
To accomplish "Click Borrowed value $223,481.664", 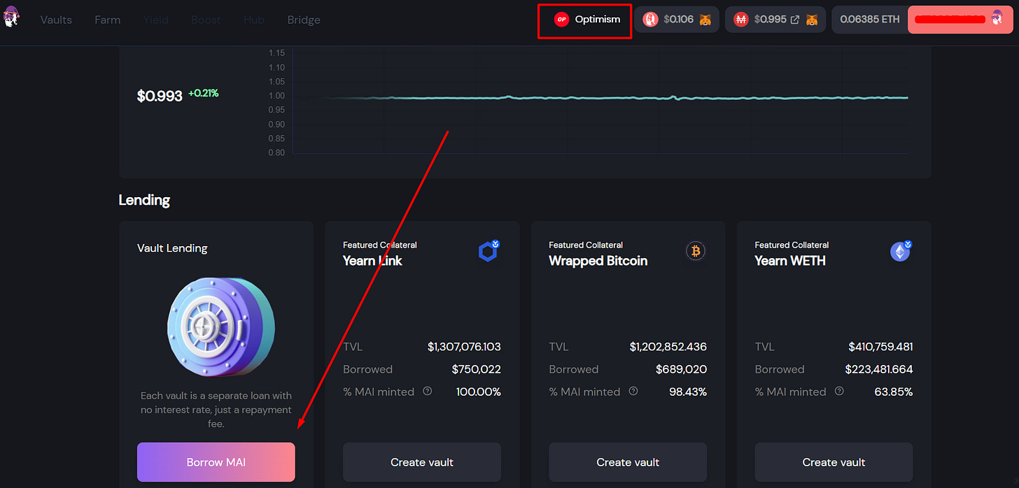I will (x=879, y=369).
